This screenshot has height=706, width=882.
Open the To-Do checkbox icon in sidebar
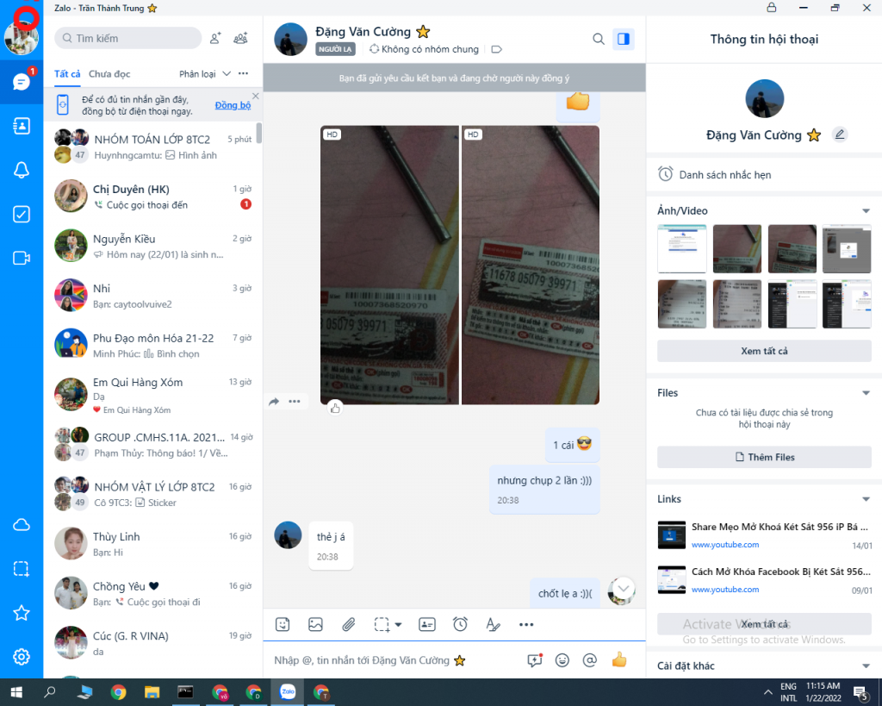(x=22, y=215)
